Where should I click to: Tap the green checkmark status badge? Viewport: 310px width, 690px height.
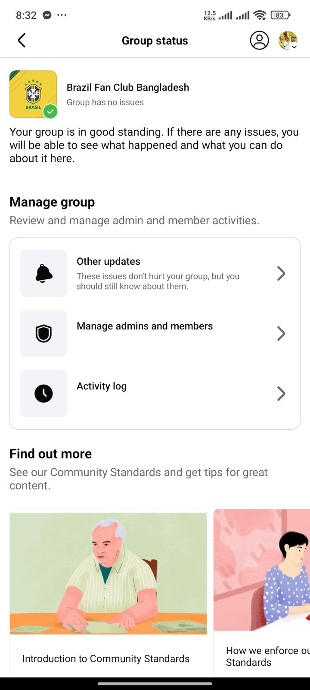pyautogui.click(x=50, y=111)
